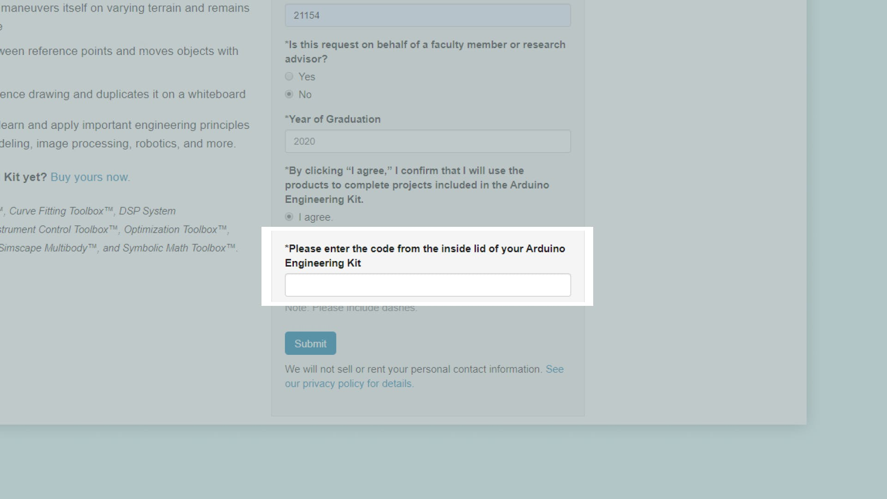
Task: Click the Submit button
Action: click(310, 343)
